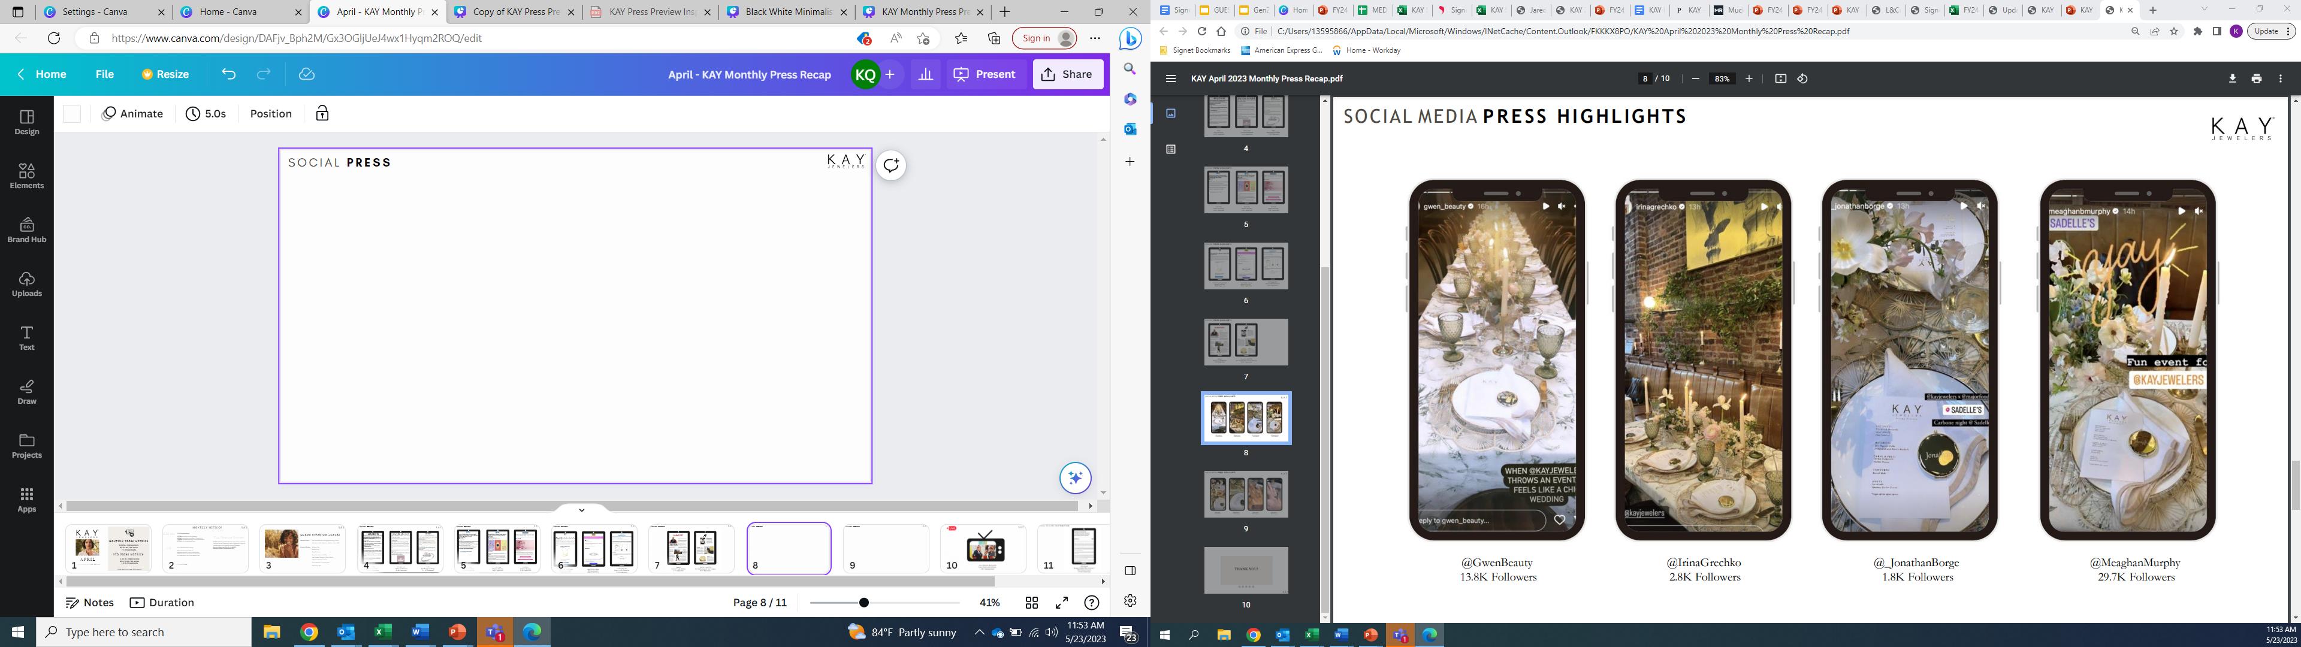2301x647 pixels.
Task: Collapse the page thumbnails strip chevron
Action: click(581, 509)
